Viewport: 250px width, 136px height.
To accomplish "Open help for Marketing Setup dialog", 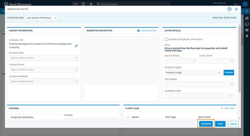I will (x=229, y=9).
